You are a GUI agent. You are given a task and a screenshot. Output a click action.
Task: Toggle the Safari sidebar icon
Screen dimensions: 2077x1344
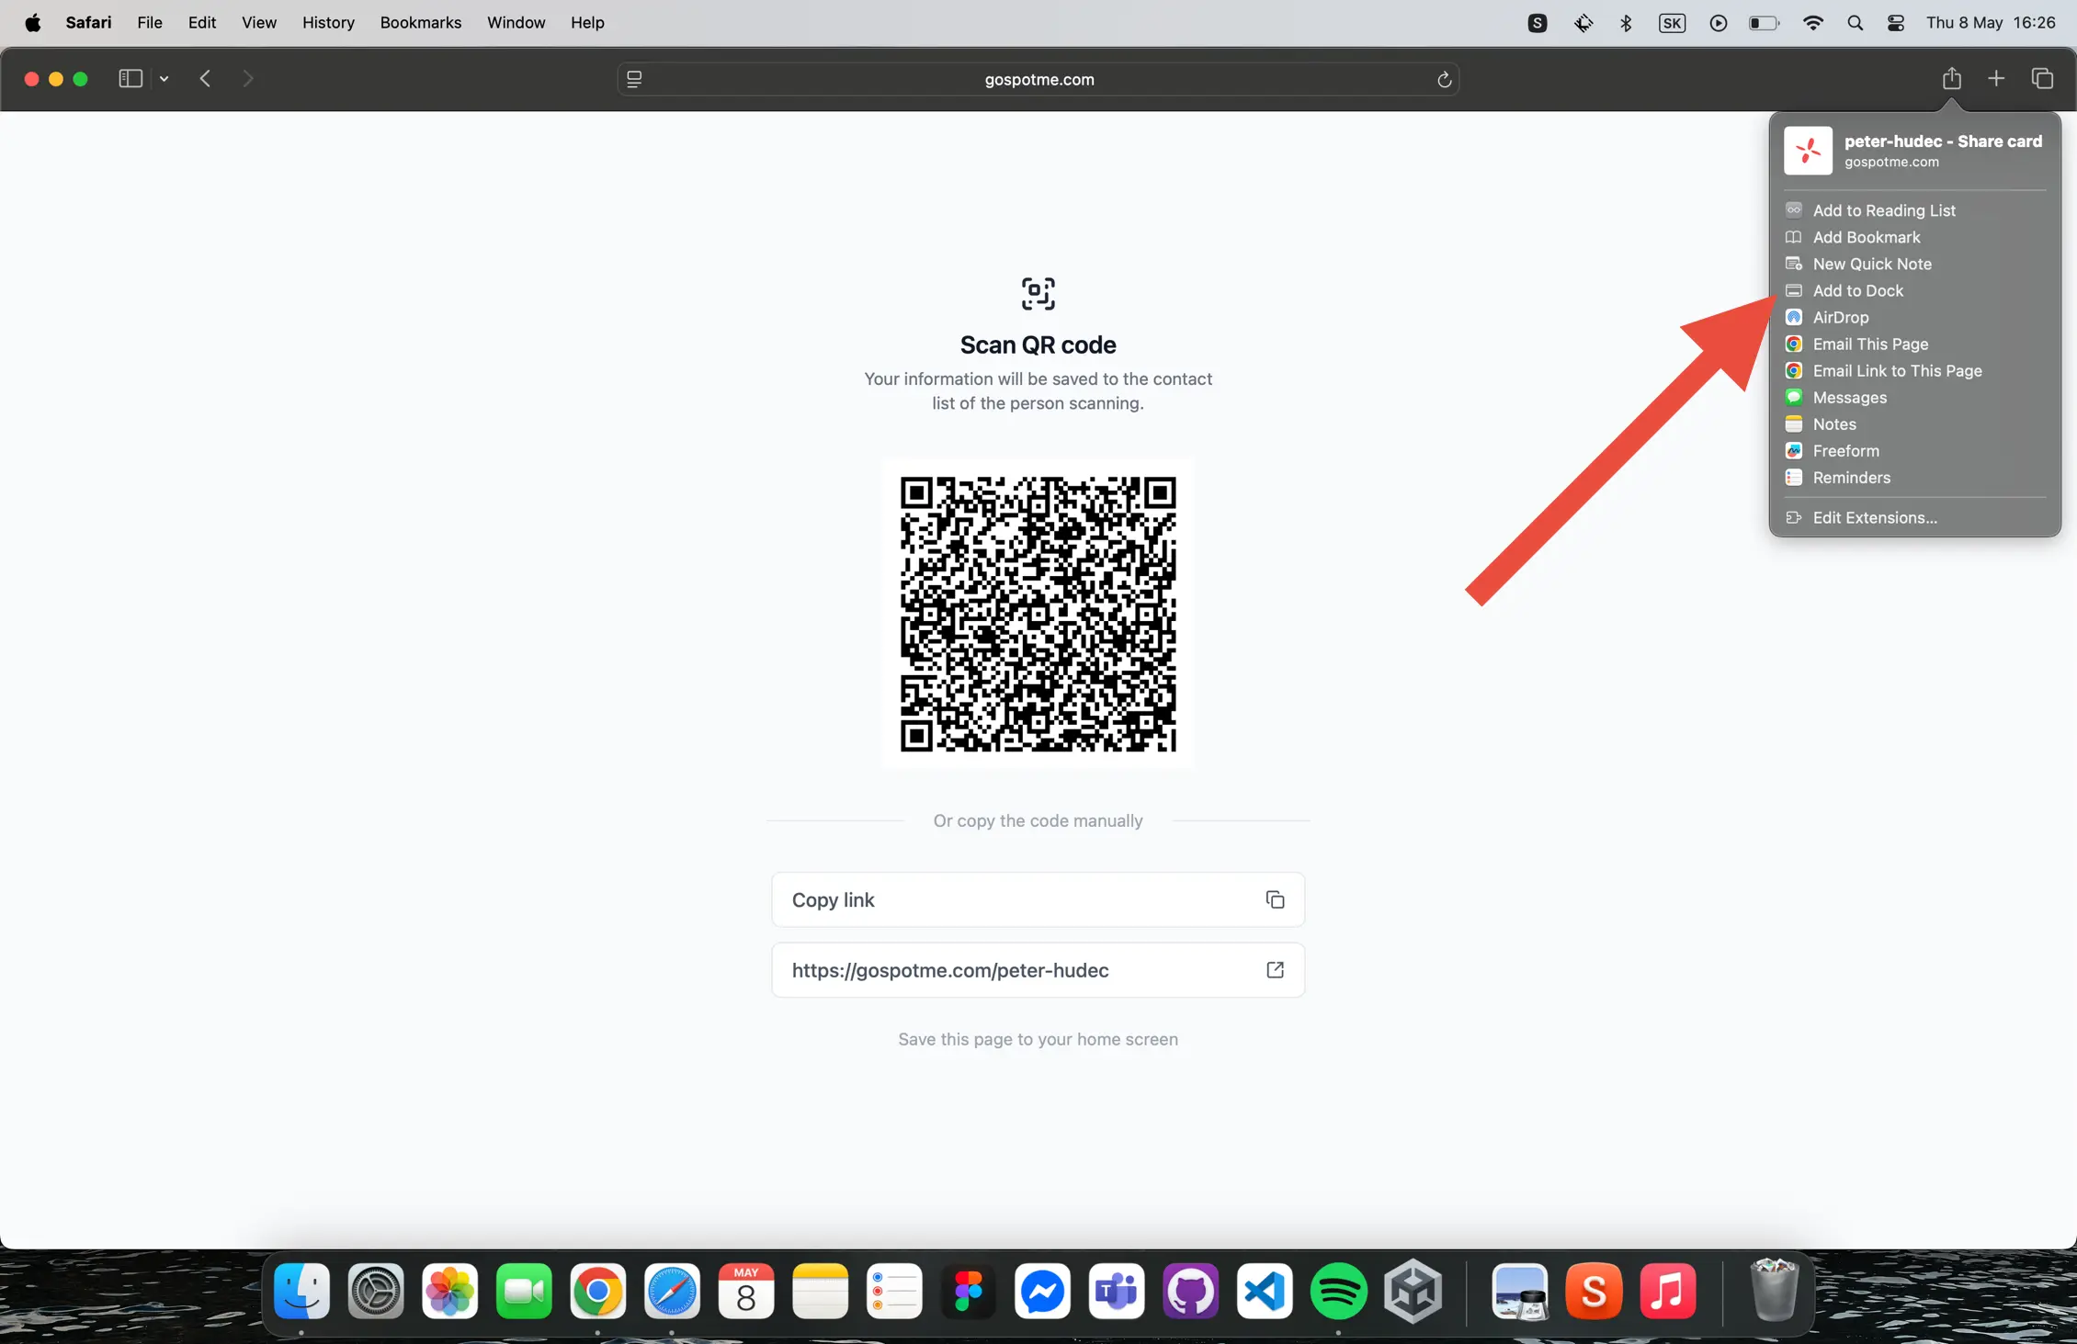coord(131,79)
